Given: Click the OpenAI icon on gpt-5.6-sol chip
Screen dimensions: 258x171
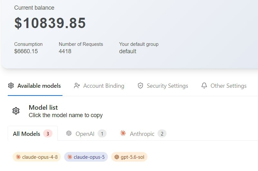Looking at the screenshot, I should tap(117, 157).
